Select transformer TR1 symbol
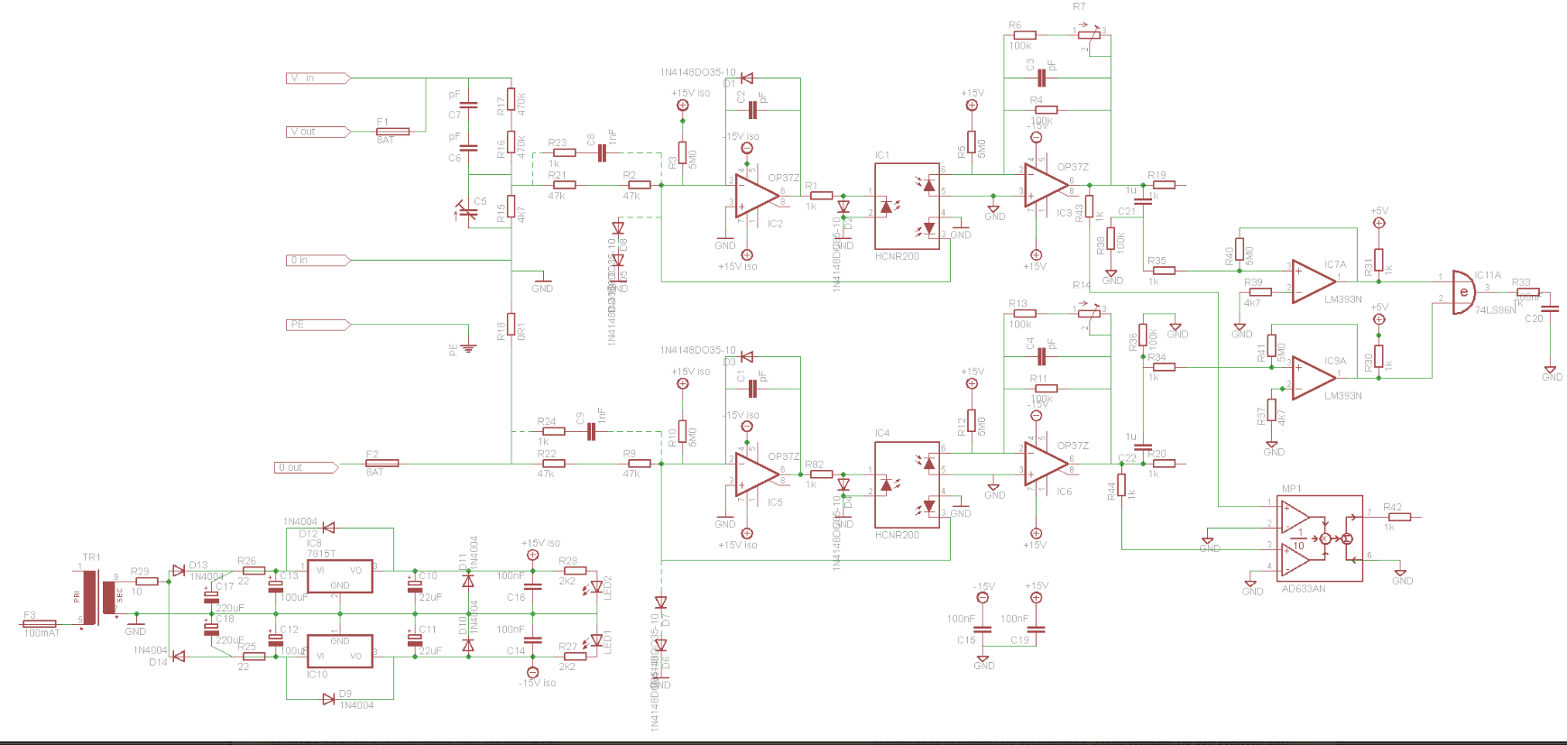 pos(98,597)
